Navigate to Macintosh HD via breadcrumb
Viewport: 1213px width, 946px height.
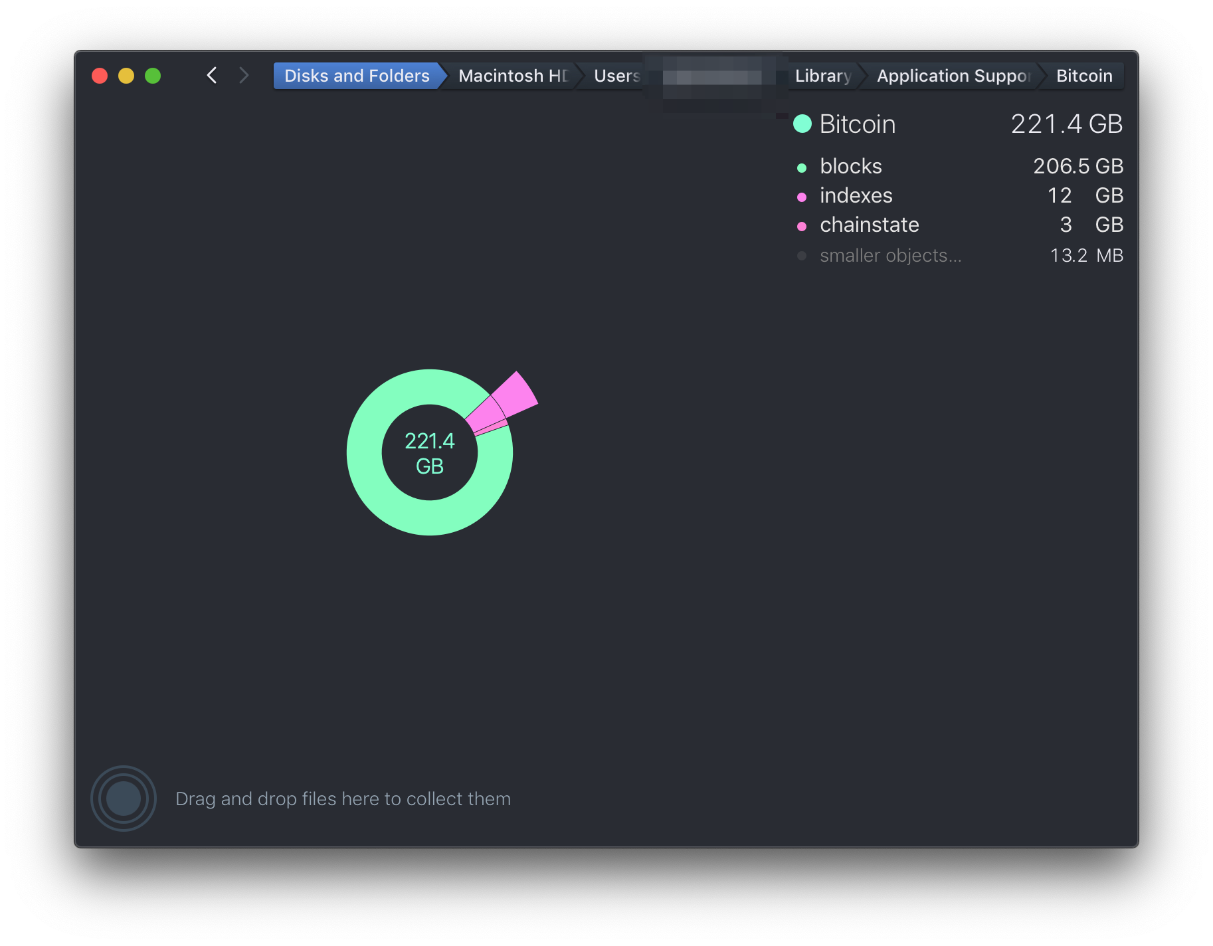[512, 75]
